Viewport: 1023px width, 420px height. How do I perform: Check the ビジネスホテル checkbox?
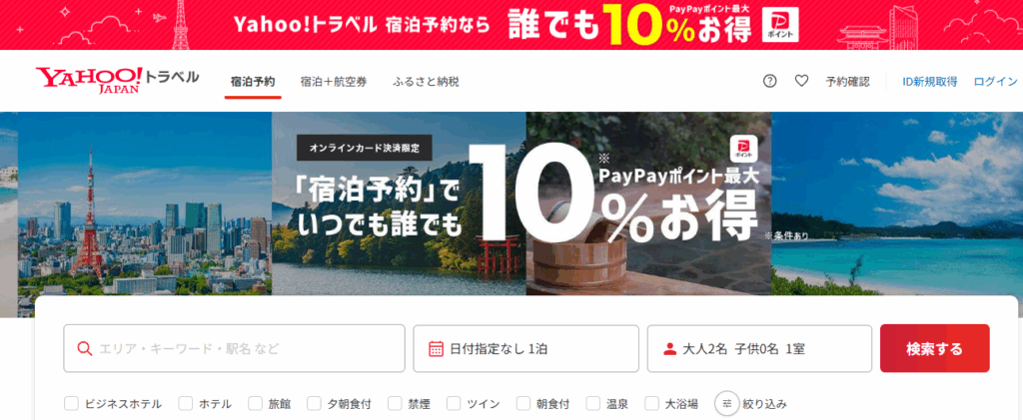71,404
